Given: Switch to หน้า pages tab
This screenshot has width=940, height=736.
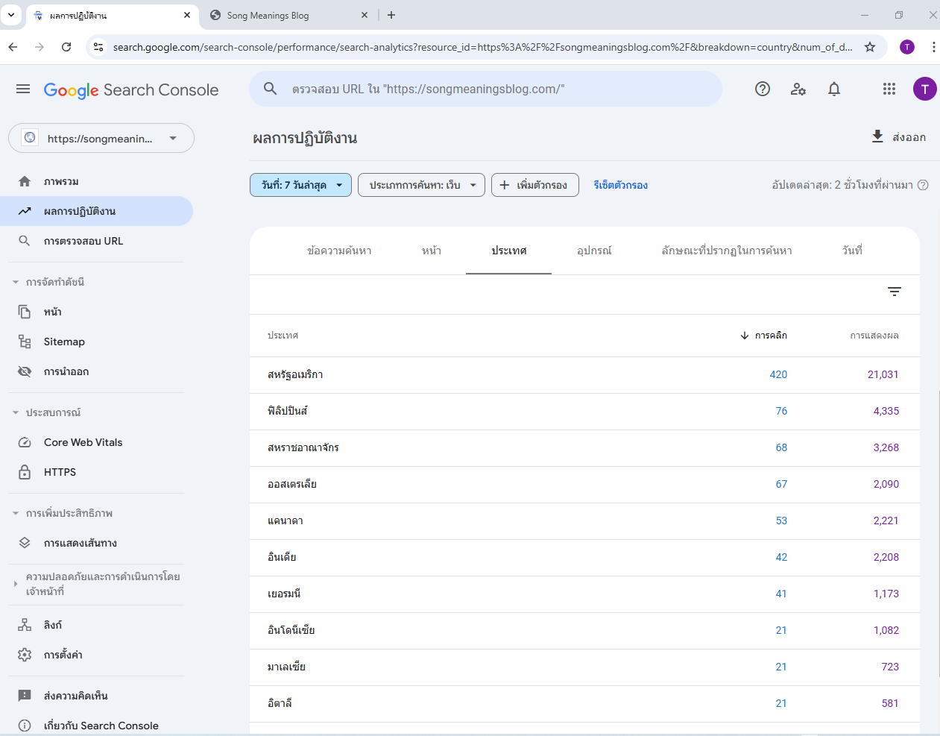Looking at the screenshot, I should [432, 251].
